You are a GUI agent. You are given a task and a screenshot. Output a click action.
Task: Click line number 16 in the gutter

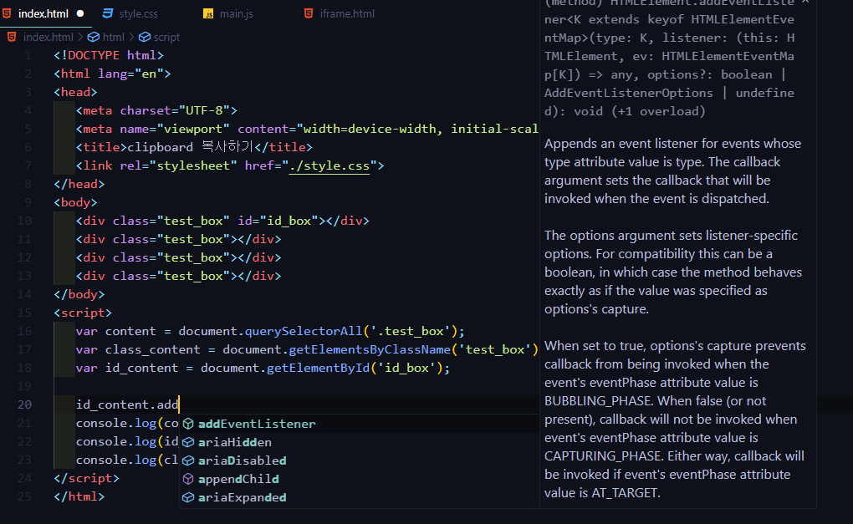24,331
